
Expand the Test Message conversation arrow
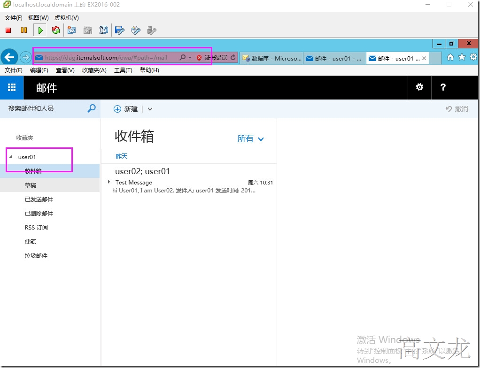[109, 183]
